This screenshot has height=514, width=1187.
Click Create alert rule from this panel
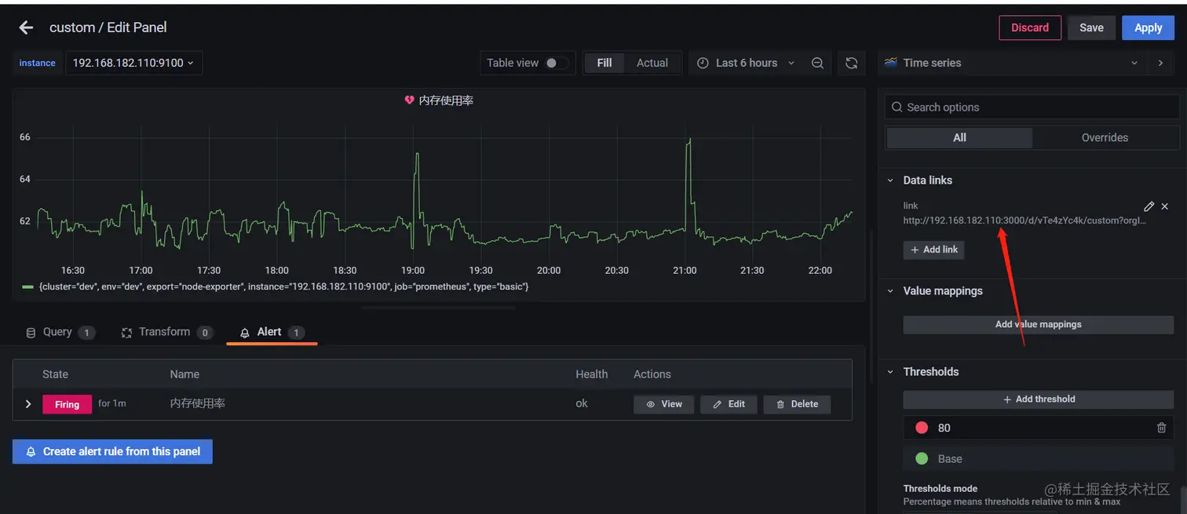(x=112, y=451)
